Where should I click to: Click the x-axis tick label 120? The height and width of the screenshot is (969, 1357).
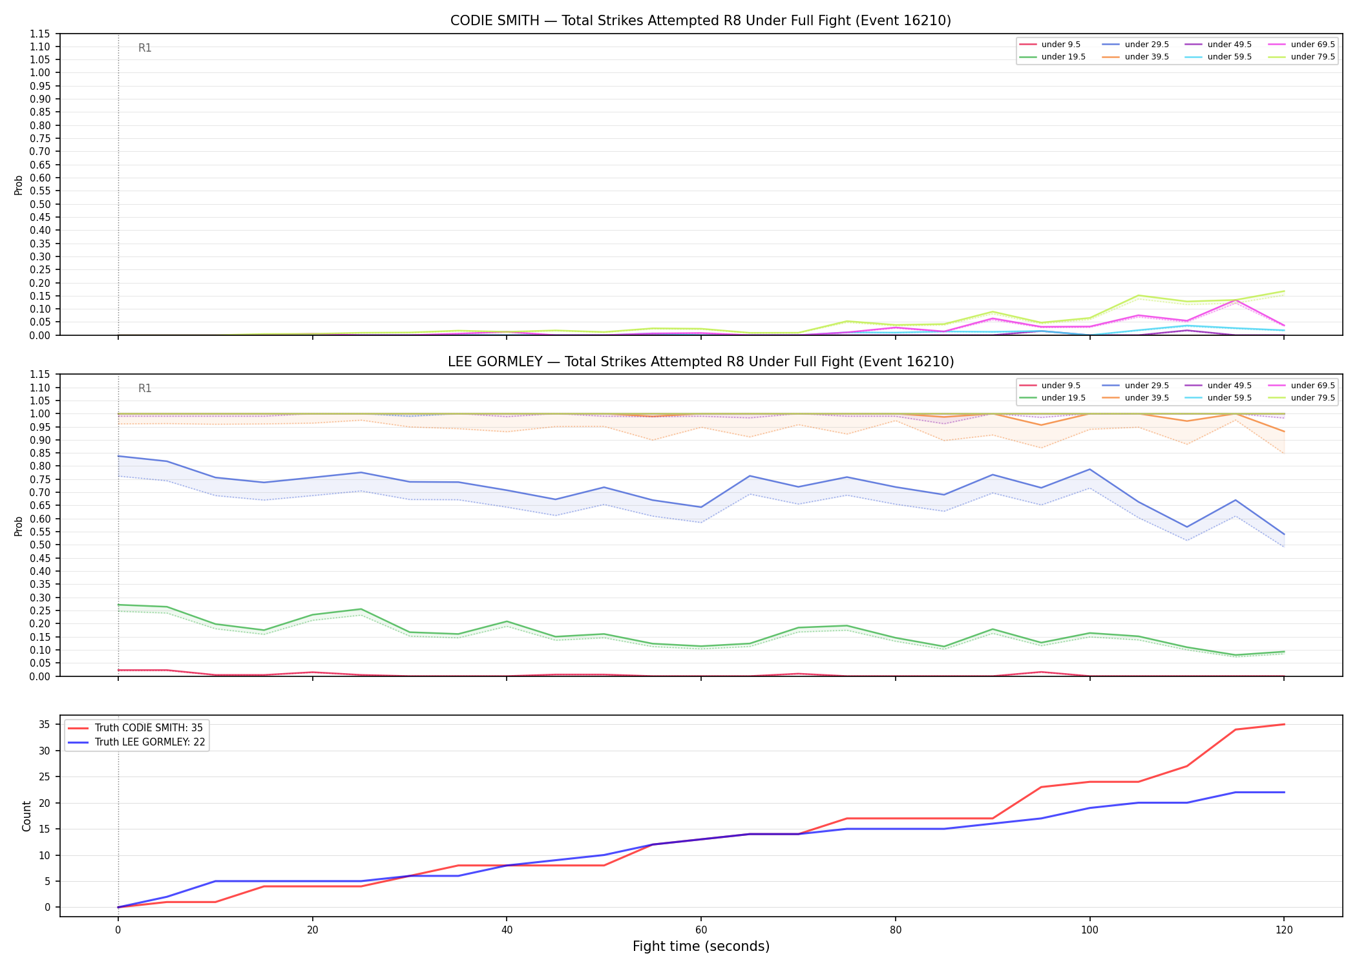tap(1284, 930)
